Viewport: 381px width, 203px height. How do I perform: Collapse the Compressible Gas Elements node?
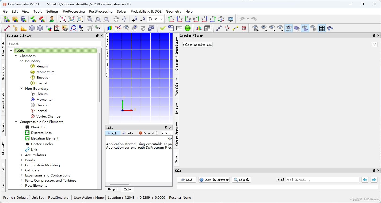point(16,122)
